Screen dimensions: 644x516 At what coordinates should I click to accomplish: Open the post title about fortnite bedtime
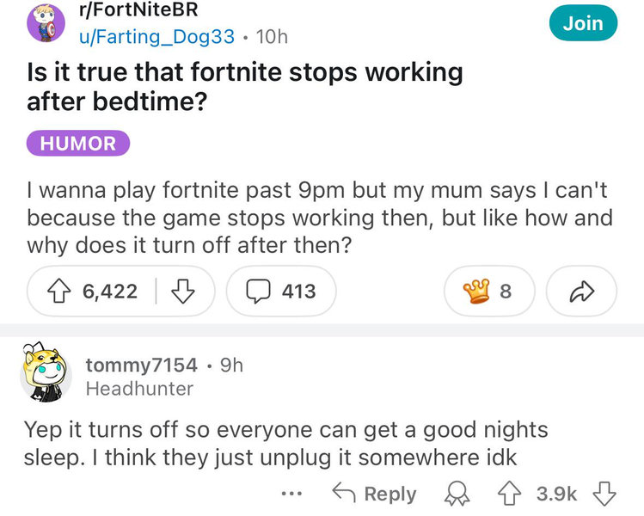244,87
